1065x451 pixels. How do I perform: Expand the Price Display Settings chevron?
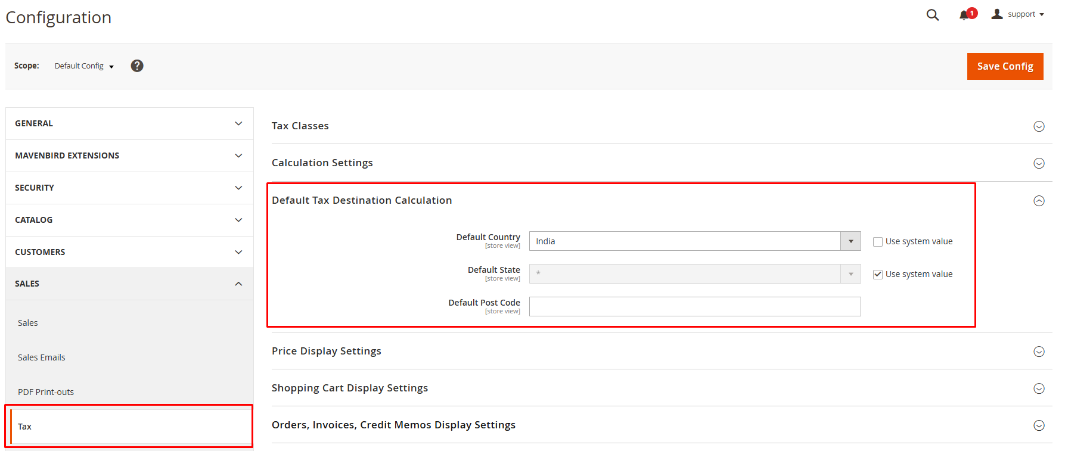point(1039,352)
